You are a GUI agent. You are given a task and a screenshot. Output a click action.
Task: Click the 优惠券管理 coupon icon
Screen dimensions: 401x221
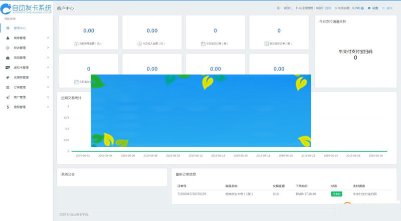click(8, 77)
